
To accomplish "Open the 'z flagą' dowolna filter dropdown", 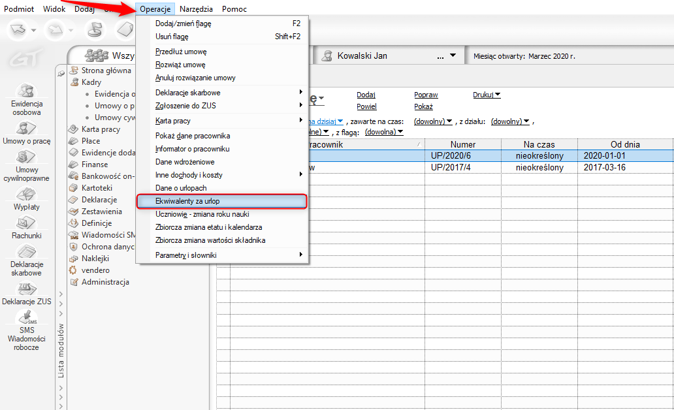I will pos(384,132).
